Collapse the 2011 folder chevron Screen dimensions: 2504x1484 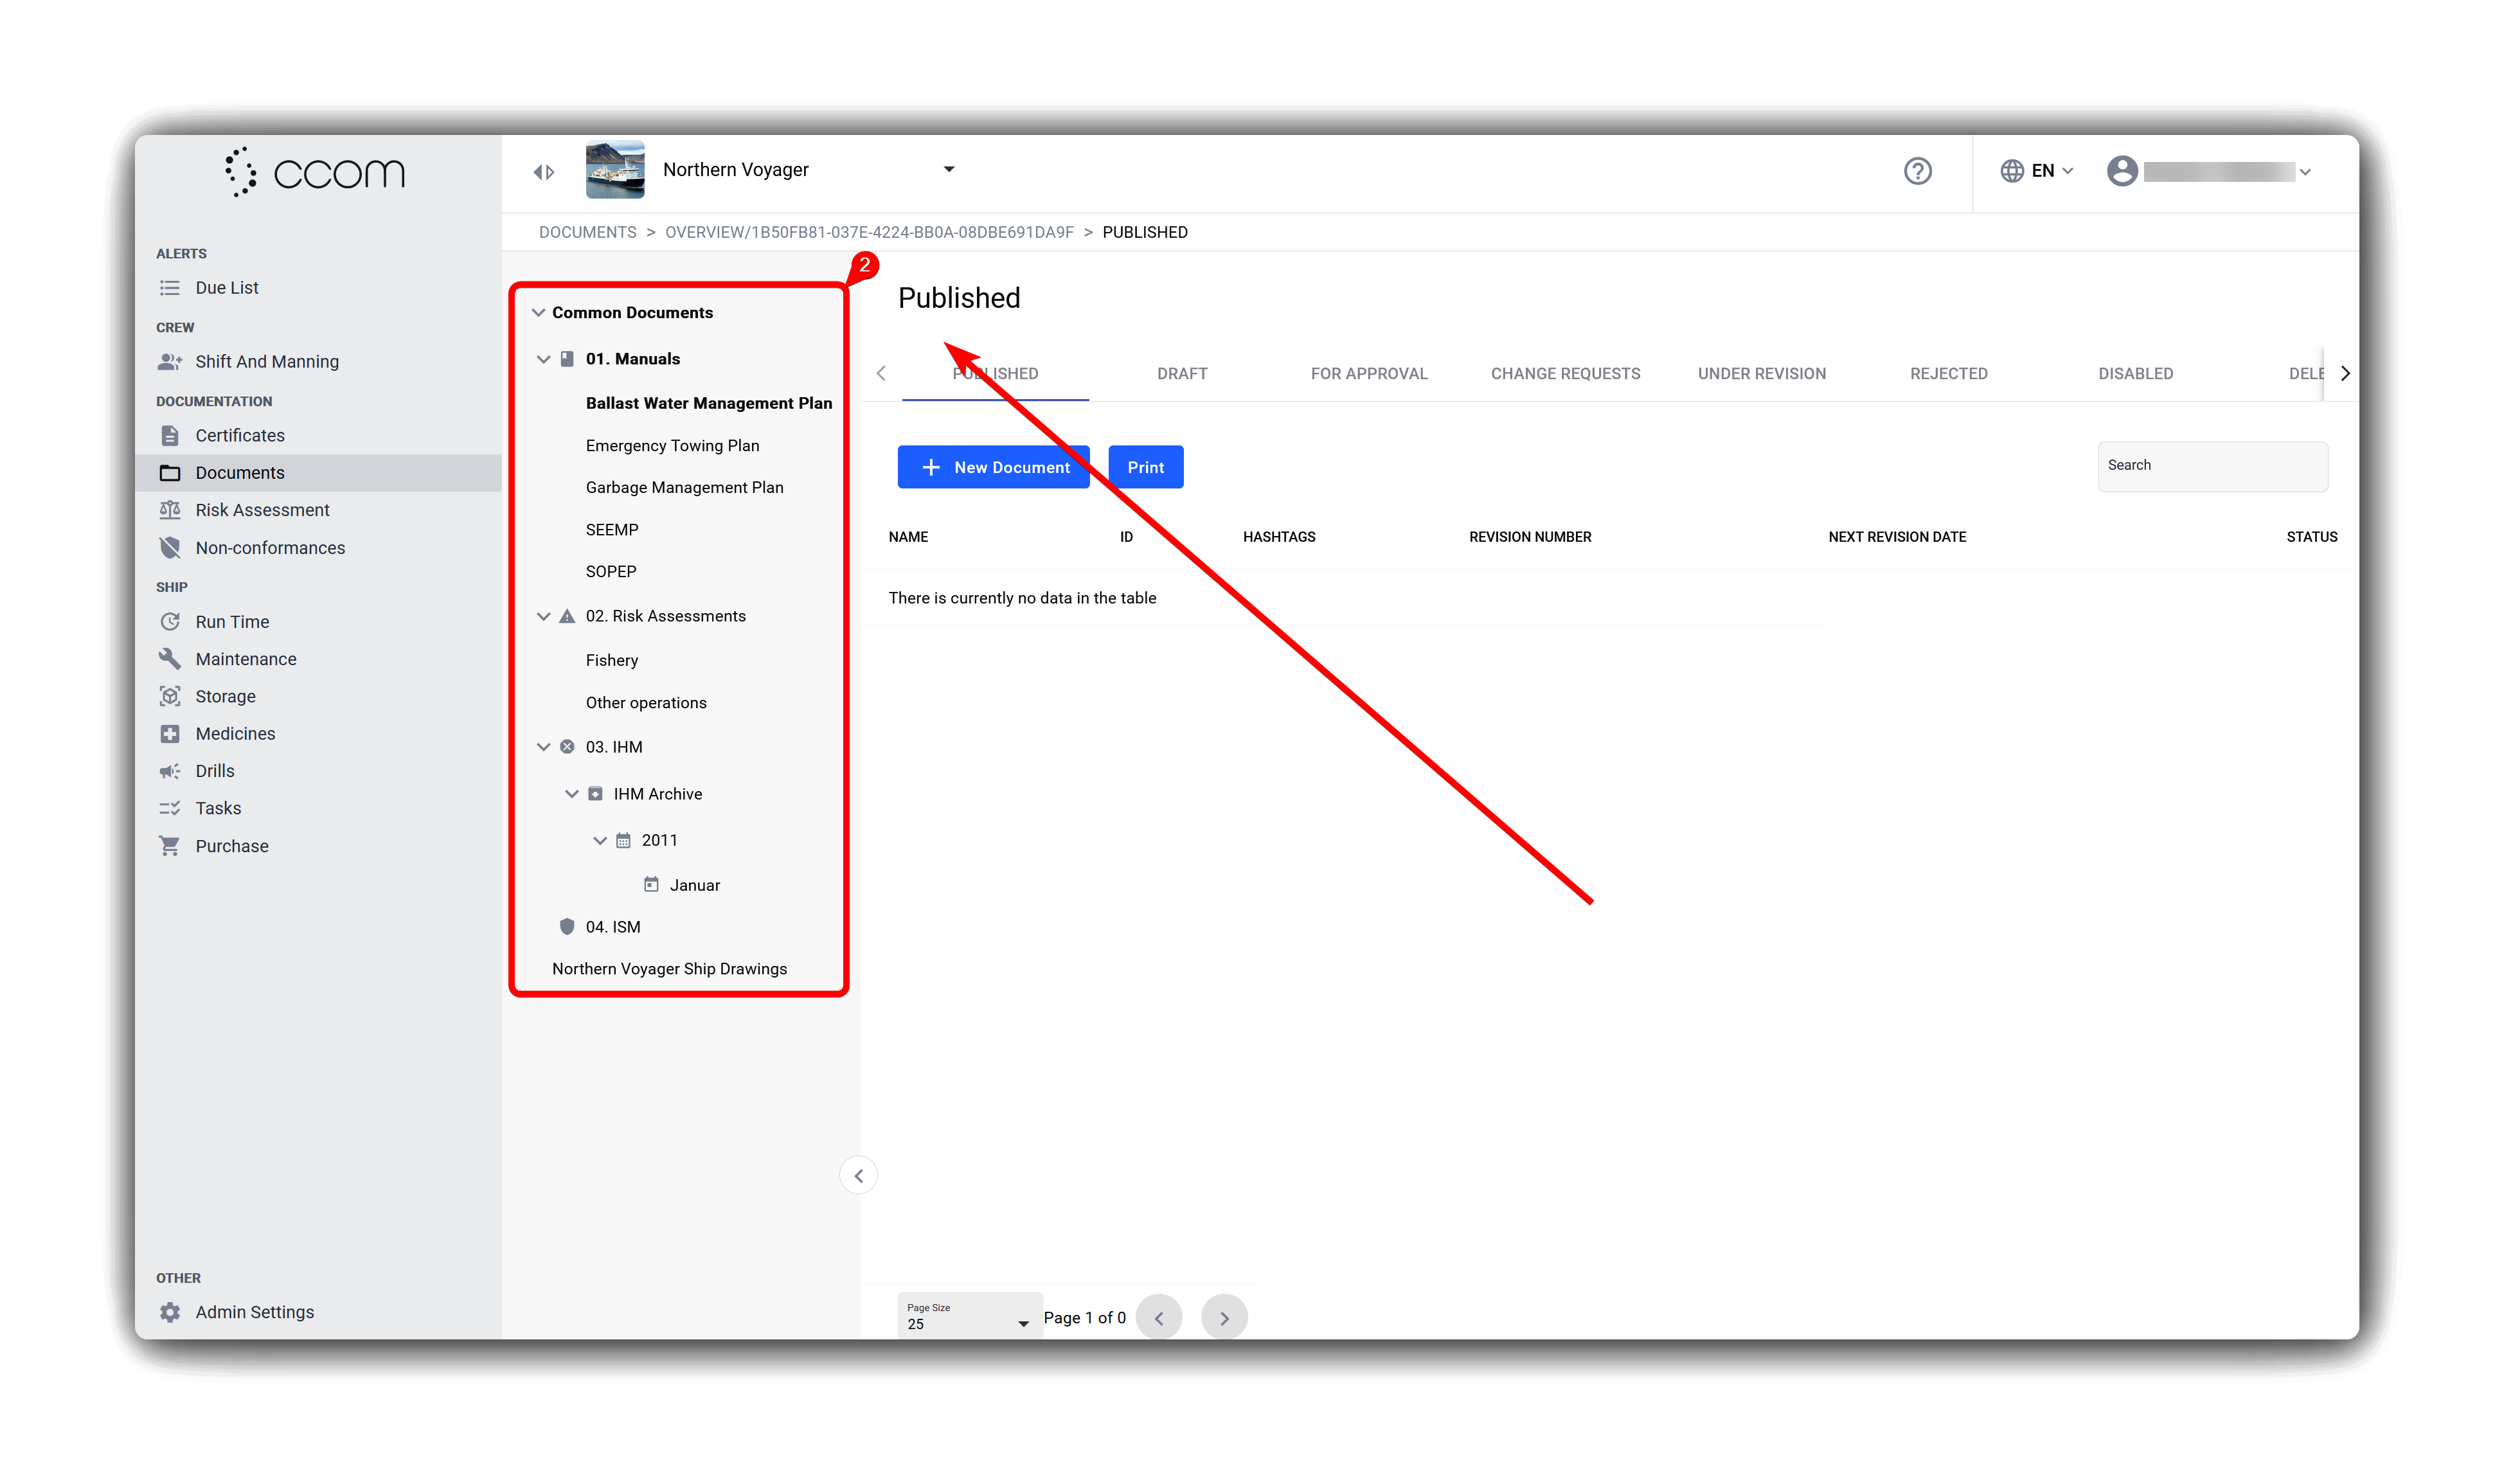pos(599,841)
